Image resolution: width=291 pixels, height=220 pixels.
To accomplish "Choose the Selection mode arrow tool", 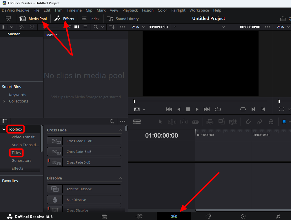I will coord(160,122).
